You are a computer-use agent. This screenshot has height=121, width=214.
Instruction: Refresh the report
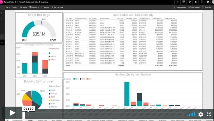(x=45, y=7)
